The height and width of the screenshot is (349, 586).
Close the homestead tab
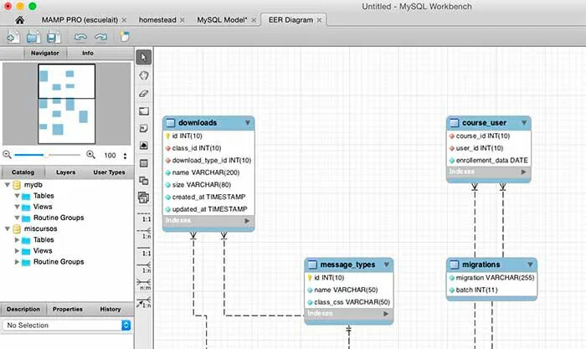182,20
